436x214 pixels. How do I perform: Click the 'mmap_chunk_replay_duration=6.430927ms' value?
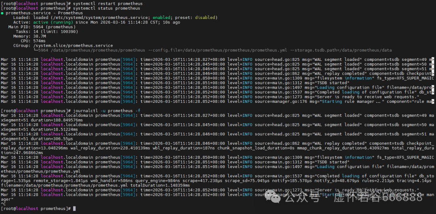[x=343, y=148]
